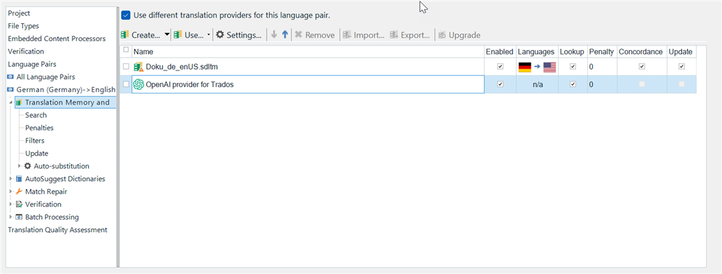The width and height of the screenshot is (722, 274).
Task: Expand the Auto-substitution node
Action: click(x=20, y=166)
